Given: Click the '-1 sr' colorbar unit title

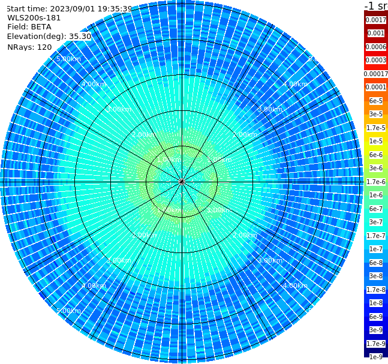Looking at the screenshot, I should pyautogui.click(x=376, y=5).
